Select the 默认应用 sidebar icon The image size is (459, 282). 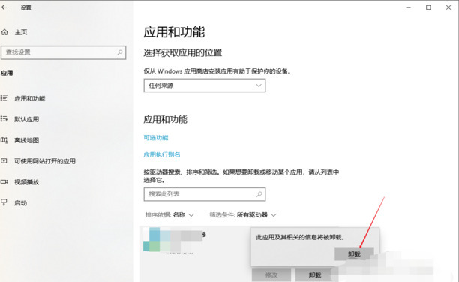coord(4,119)
